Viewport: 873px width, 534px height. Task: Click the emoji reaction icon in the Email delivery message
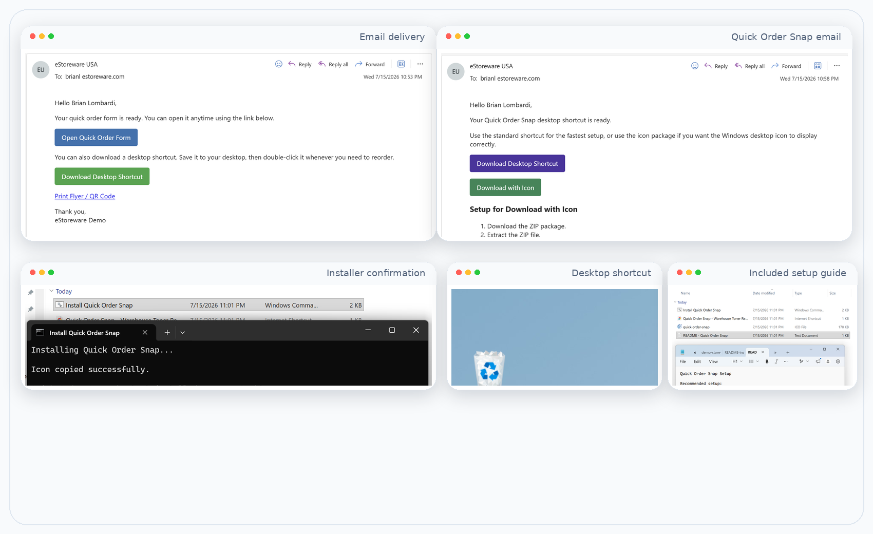click(279, 64)
